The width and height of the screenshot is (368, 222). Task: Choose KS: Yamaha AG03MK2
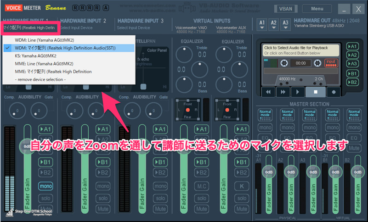[69, 56]
